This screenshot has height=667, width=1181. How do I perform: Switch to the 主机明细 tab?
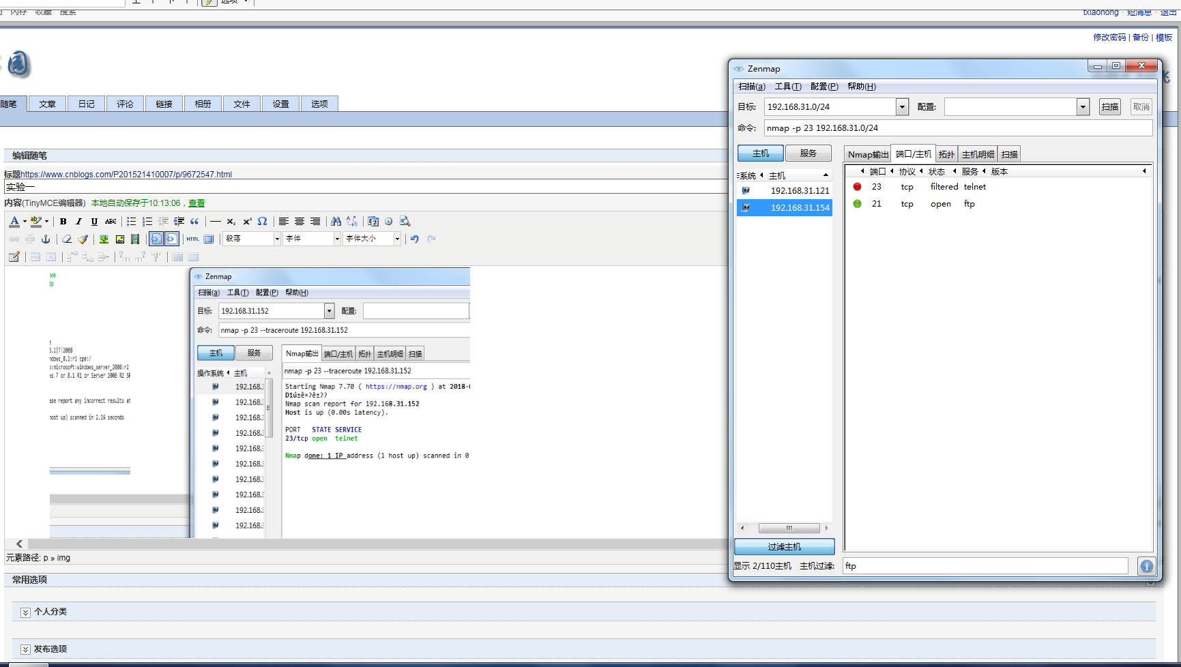978,154
